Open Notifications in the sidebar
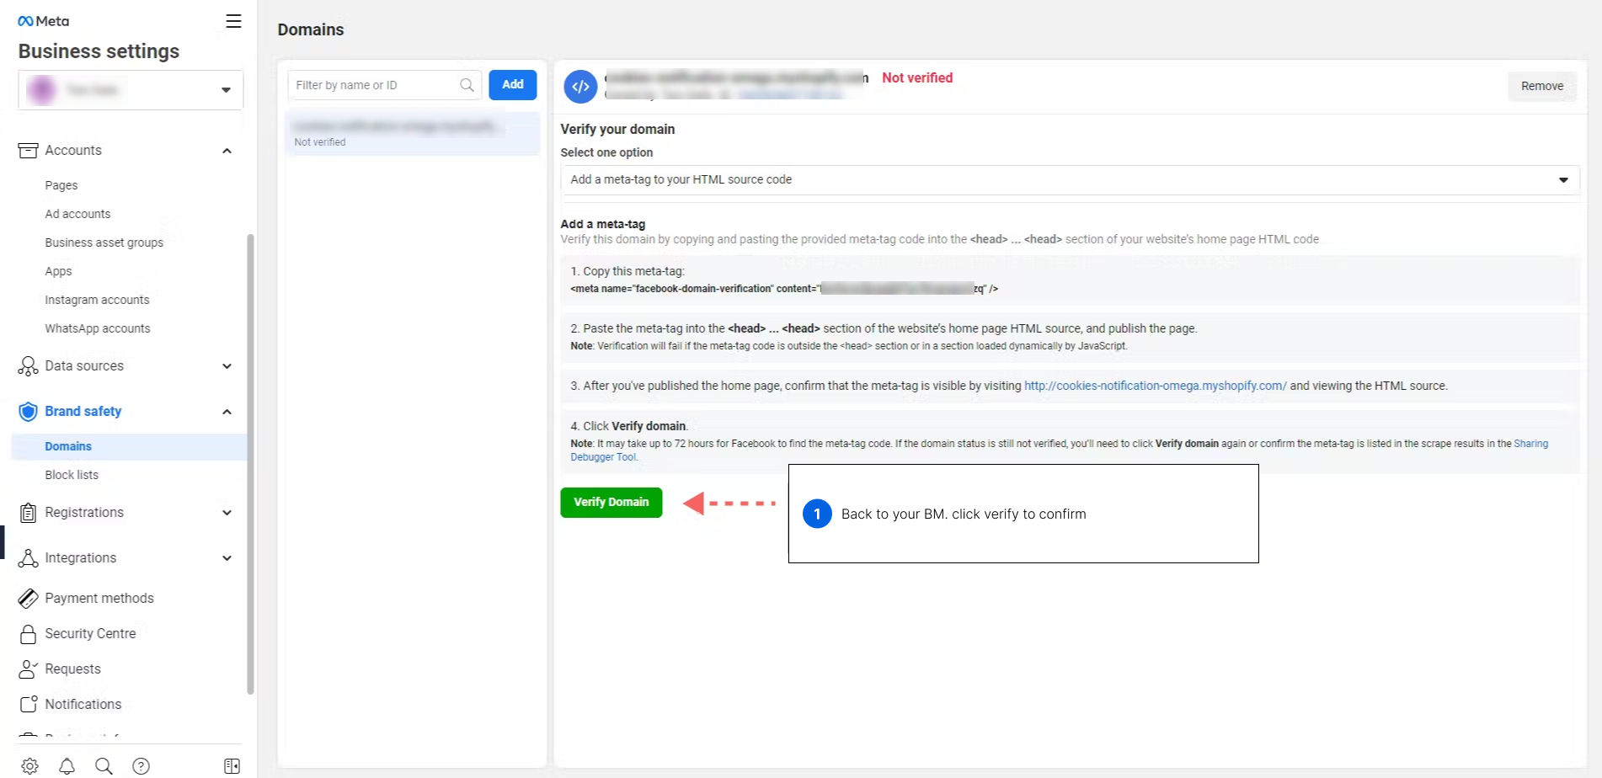The image size is (1602, 778). (83, 705)
